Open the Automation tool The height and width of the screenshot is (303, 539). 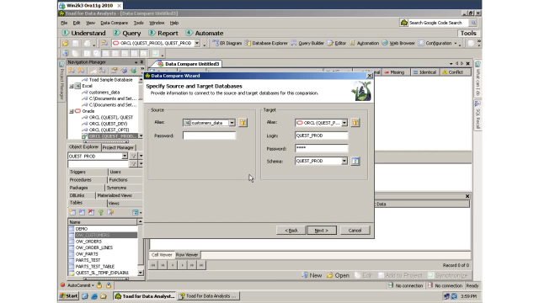click(x=364, y=43)
